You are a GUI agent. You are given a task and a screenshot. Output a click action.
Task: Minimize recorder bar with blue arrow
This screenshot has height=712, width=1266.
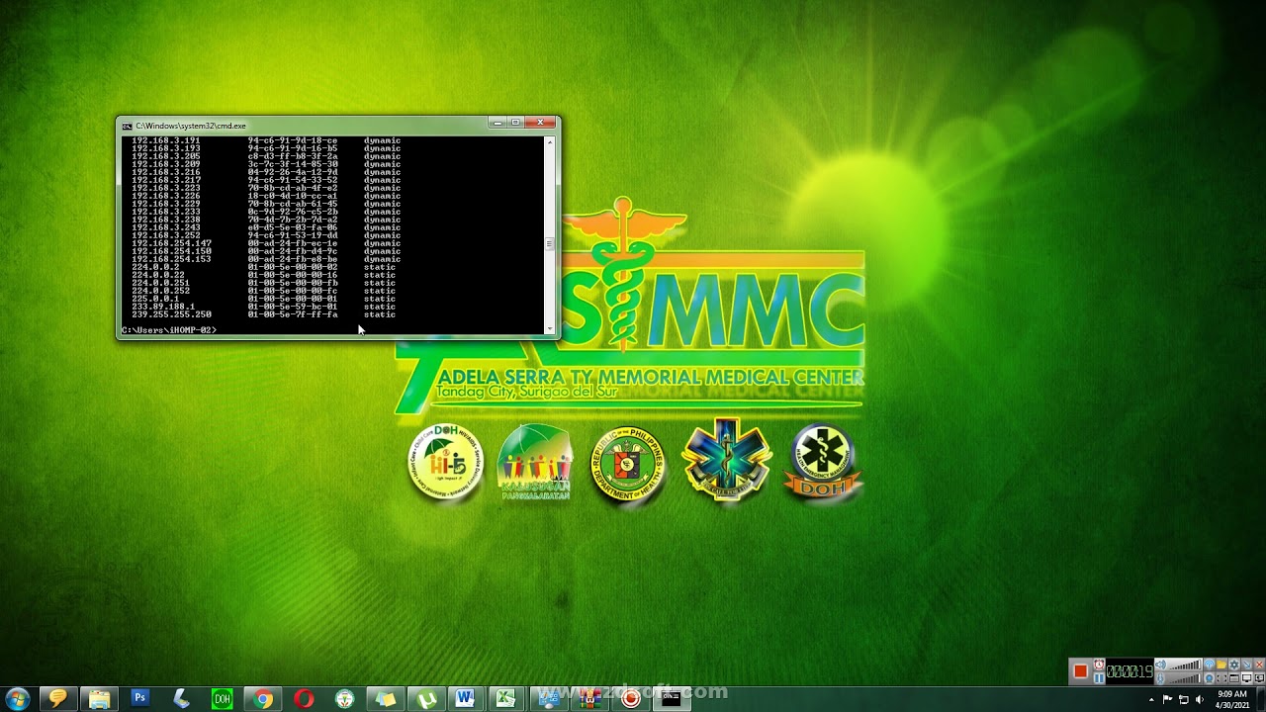tap(1247, 665)
